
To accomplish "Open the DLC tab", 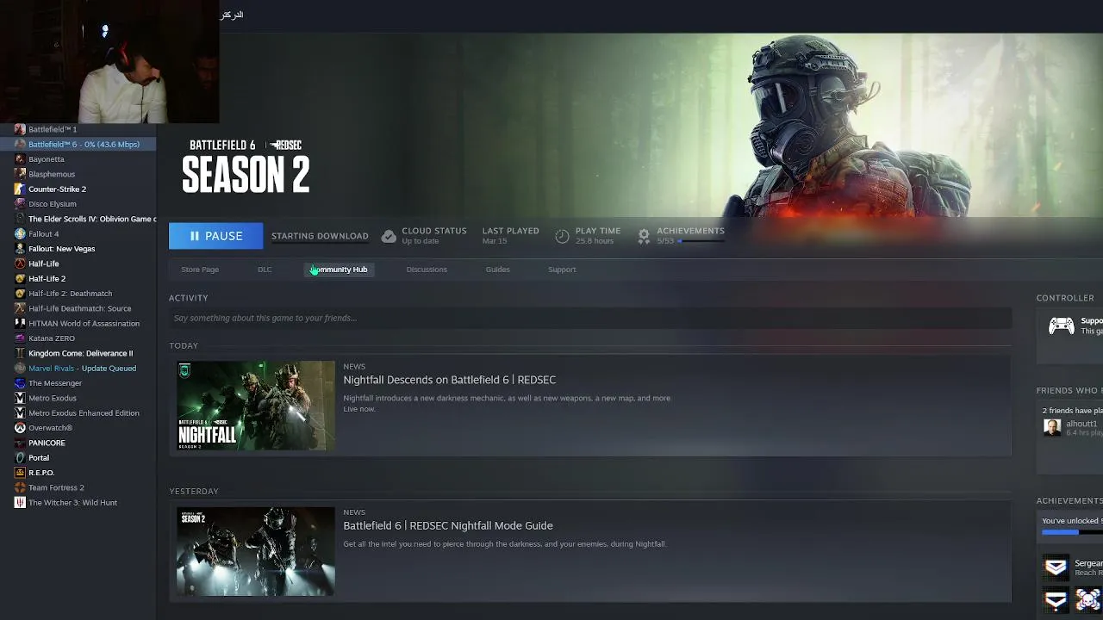I will point(265,270).
